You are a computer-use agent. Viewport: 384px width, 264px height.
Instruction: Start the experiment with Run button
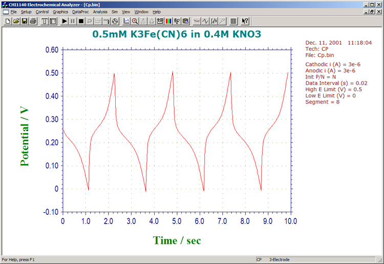65,21
